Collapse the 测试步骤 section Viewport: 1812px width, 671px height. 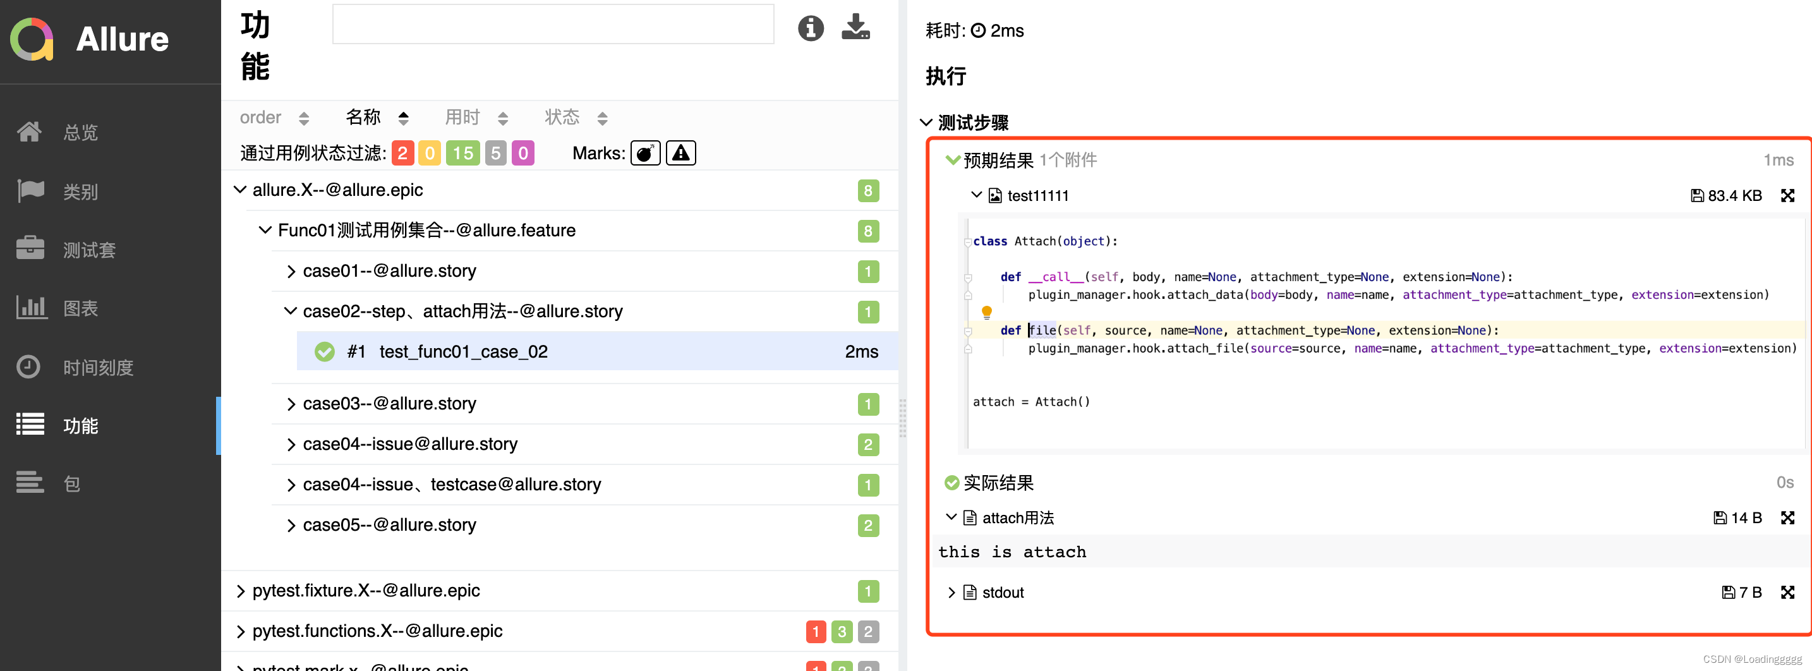tap(926, 123)
